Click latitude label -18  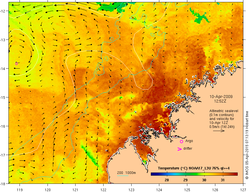point(3,184)
